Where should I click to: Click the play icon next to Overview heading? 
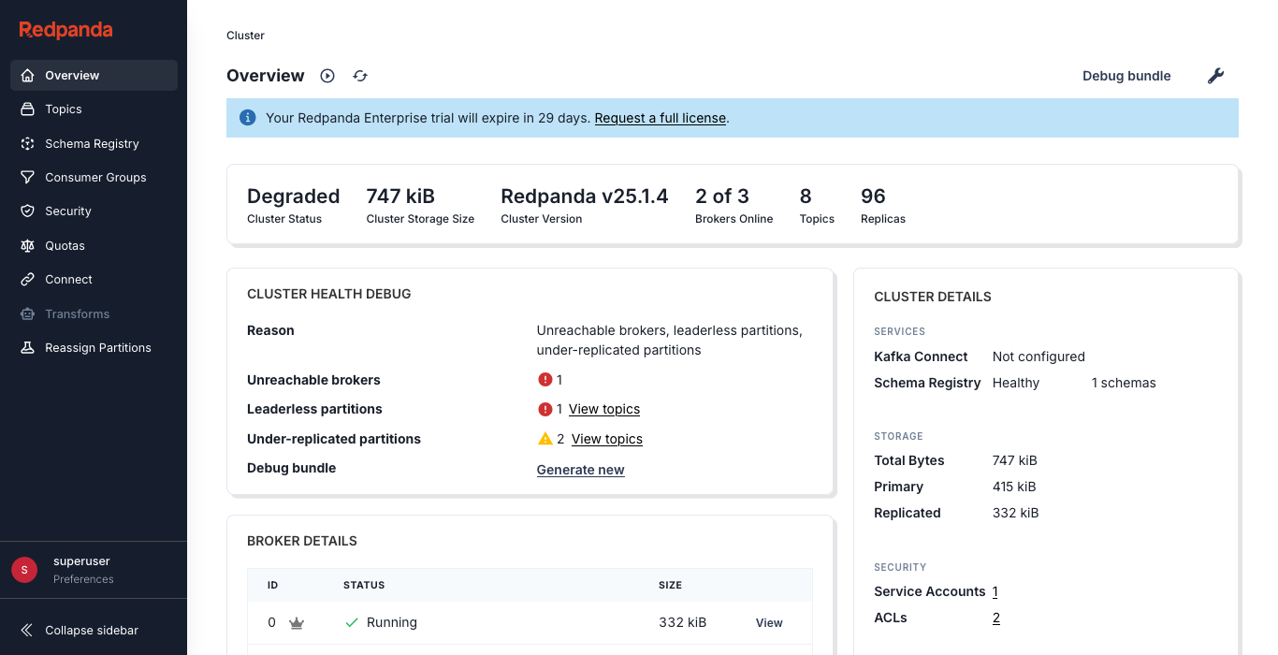(327, 76)
